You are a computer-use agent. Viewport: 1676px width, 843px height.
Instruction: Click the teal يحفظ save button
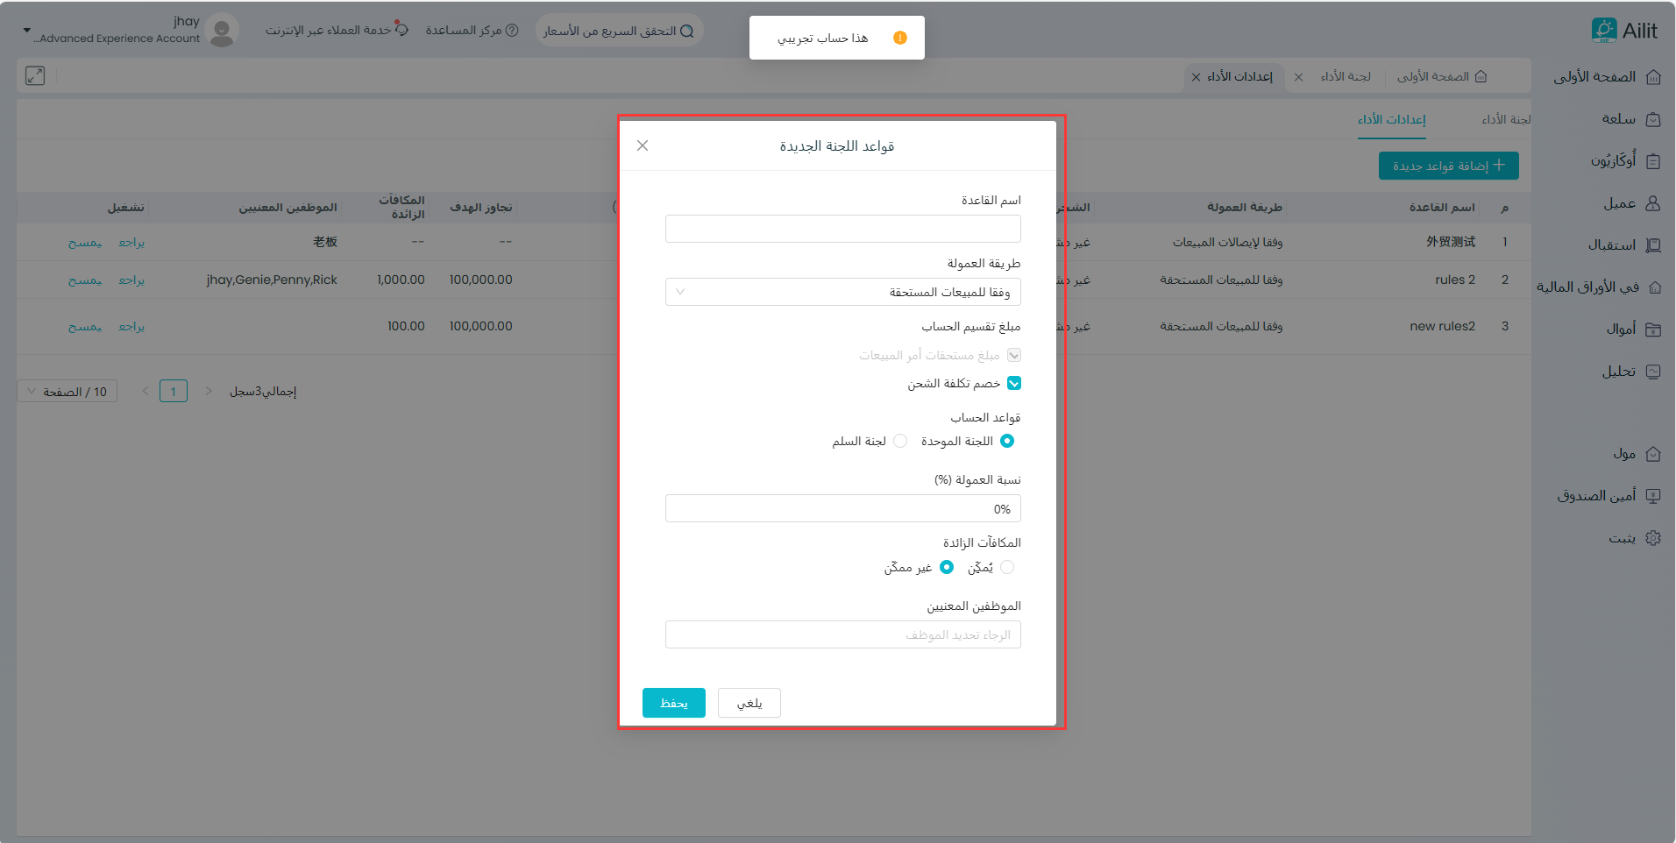[673, 703]
